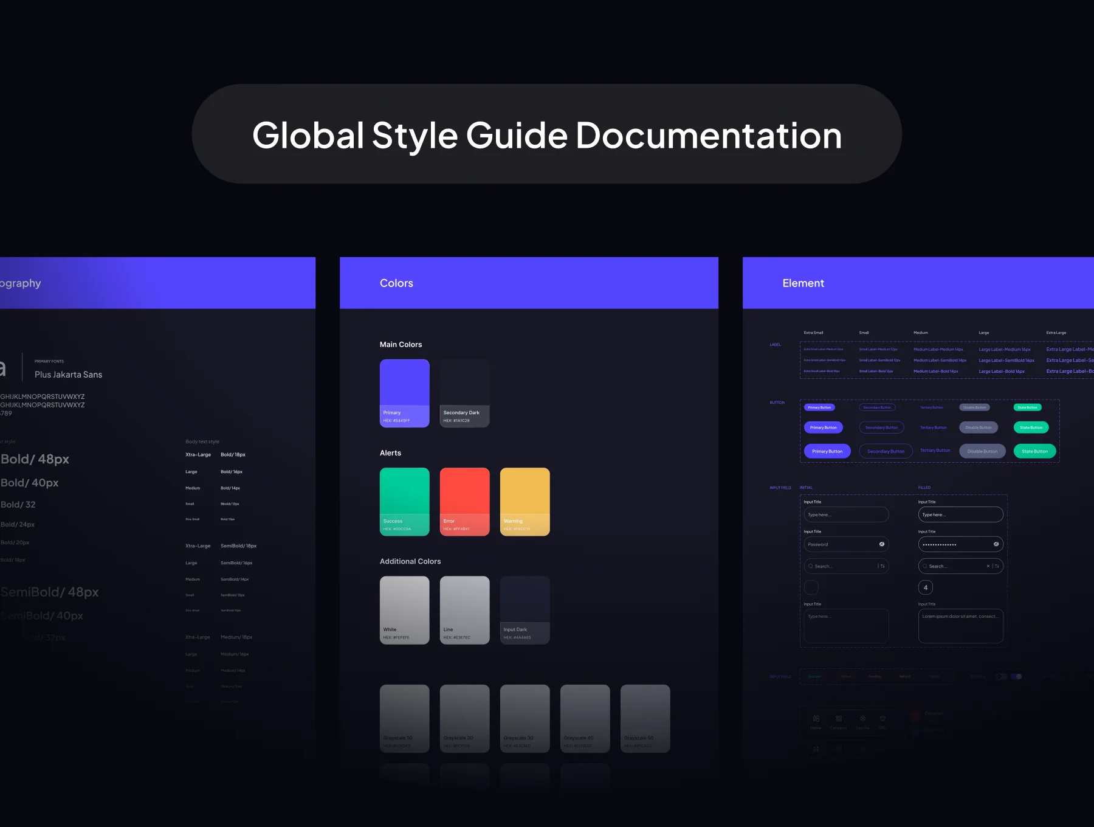Click the eye-slash icon in the empty Password field
This screenshot has height=827, width=1094.
coord(882,544)
